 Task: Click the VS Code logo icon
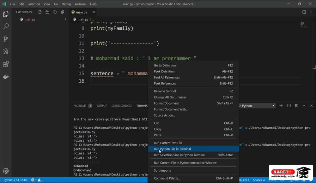tap(4, 4)
